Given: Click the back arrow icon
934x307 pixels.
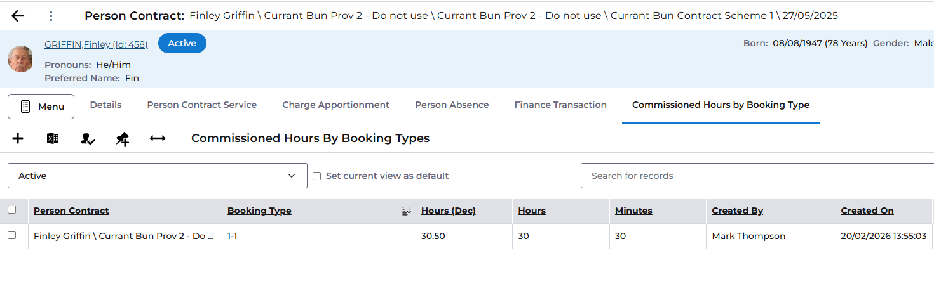Looking at the screenshot, I should click(18, 16).
